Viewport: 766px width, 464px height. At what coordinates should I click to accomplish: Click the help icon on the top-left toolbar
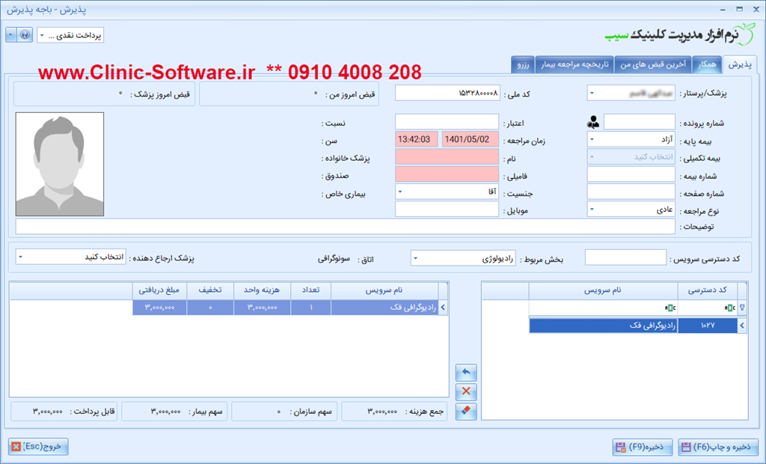[25, 34]
